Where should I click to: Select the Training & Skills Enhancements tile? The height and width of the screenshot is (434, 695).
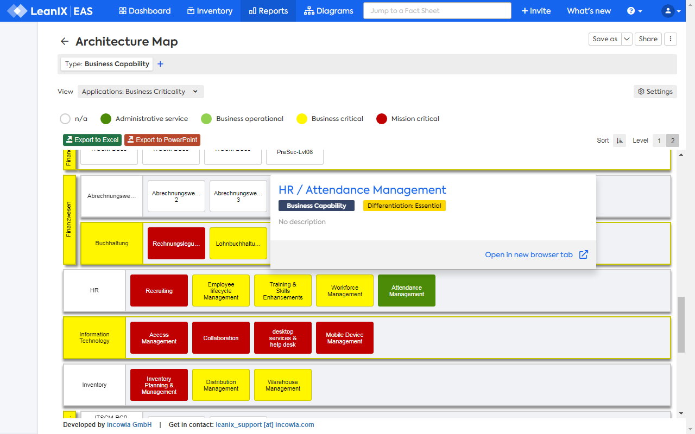pos(283,291)
